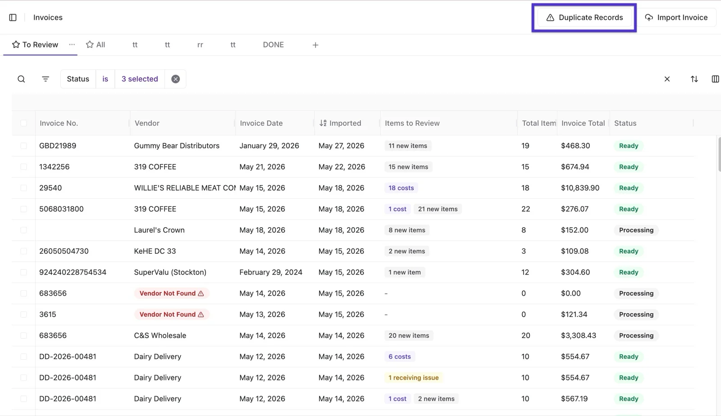
Task: Click 'Invoices' page title
Action: (48, 18)
